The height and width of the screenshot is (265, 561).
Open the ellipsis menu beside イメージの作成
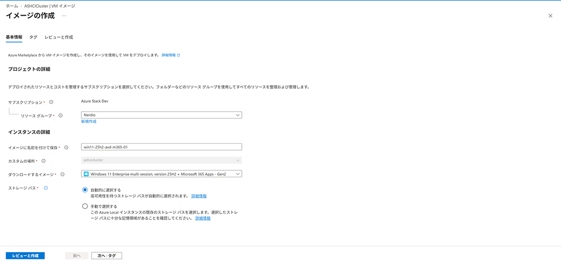click(64, 16)
